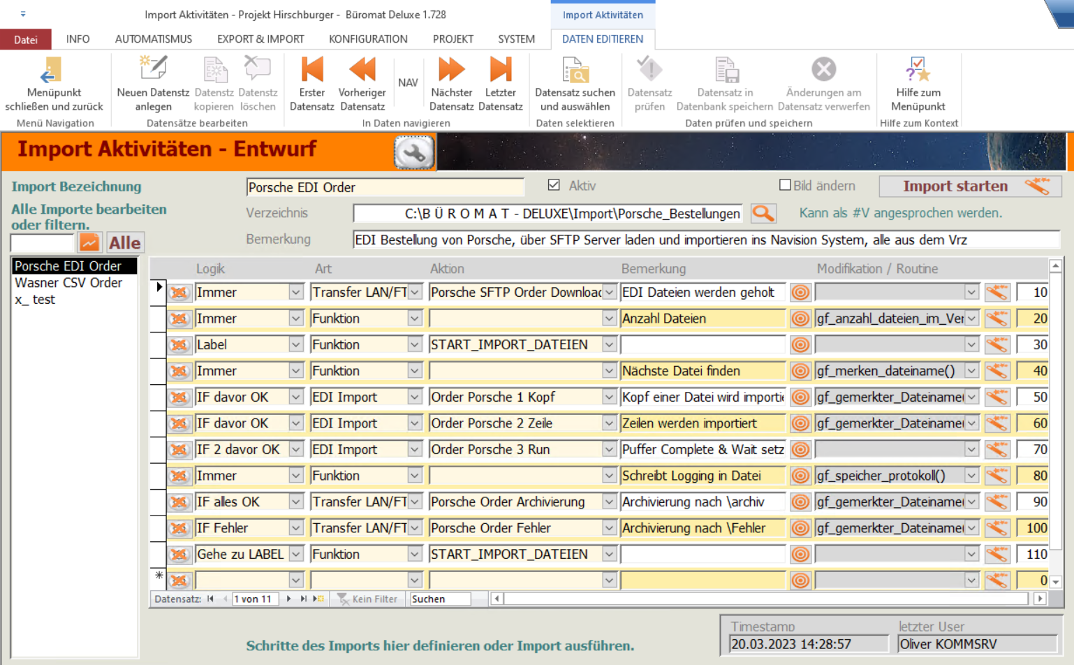Click the Erster Datensatz navigation icon
Screen dimensions: 1074x665
(x=311, y=71)
